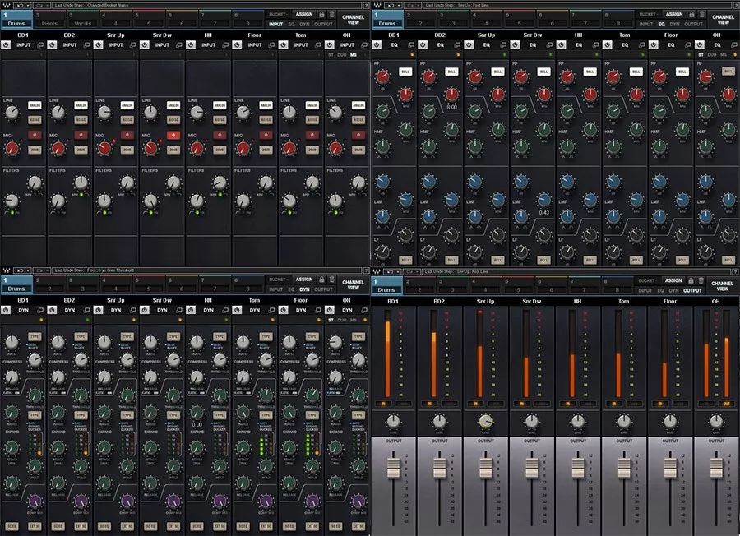This screenshot has height=536, width=740.
Task: Click the BD1 LINE gain knob in Input window
Action: pos(12,113)
